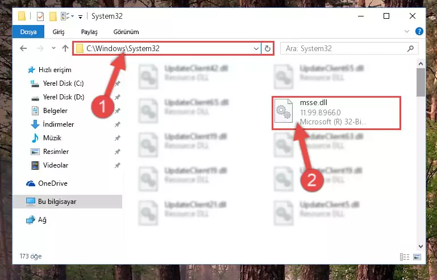
Task: Switch to Details view in the status bar
Action: pyautogui.click(x=405, y=257)
